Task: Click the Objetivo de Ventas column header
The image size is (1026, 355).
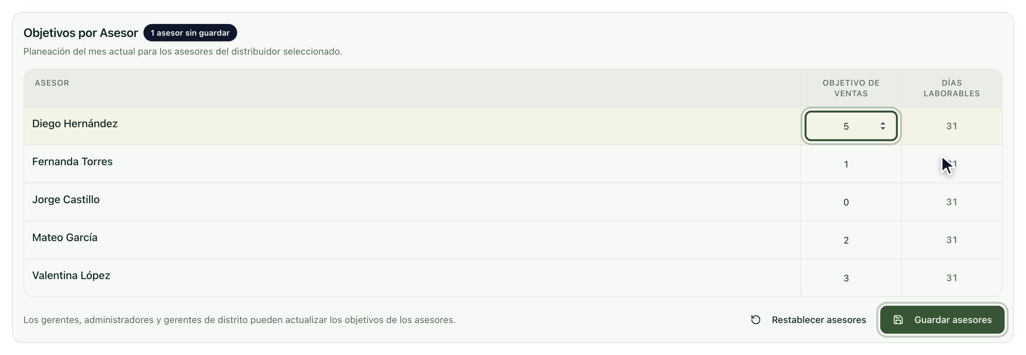Action: coord(851,88)
